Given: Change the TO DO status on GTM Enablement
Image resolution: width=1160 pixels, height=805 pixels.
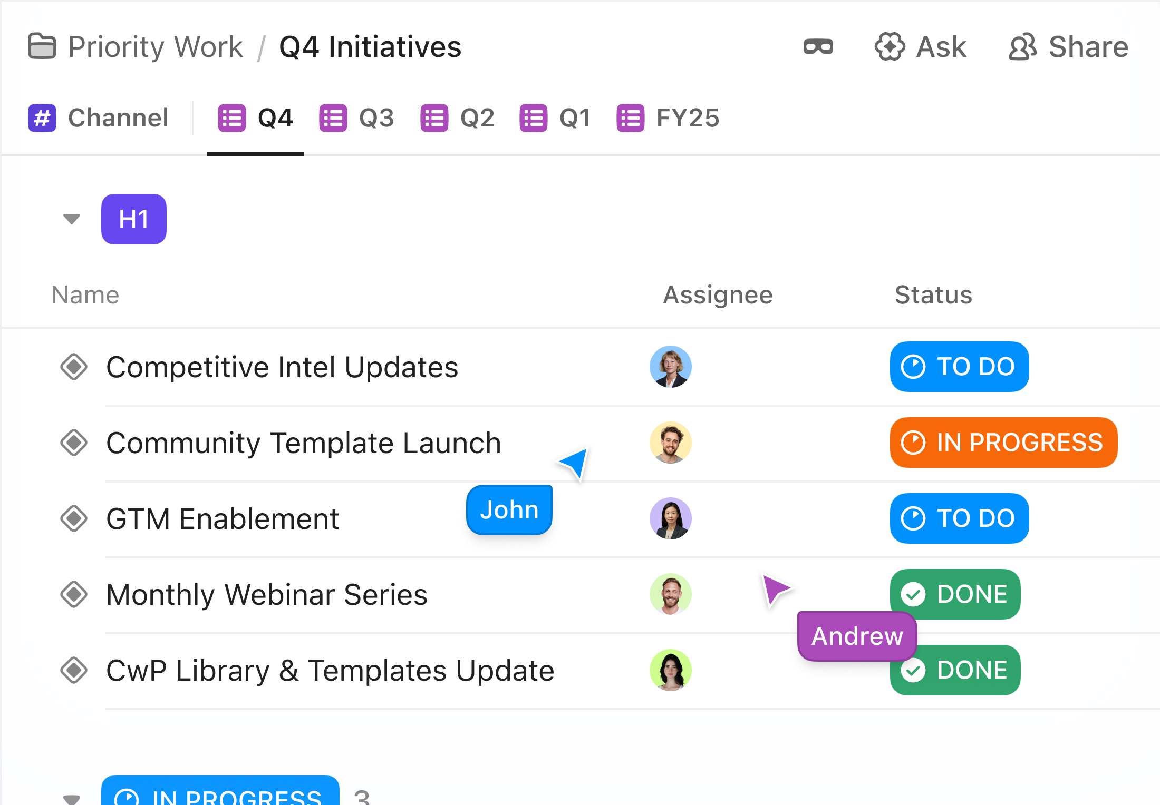Looking at the screenshot, I should pos(959,518).
